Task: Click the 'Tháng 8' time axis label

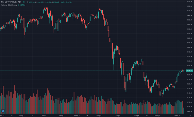Action: tap(177, 115)
